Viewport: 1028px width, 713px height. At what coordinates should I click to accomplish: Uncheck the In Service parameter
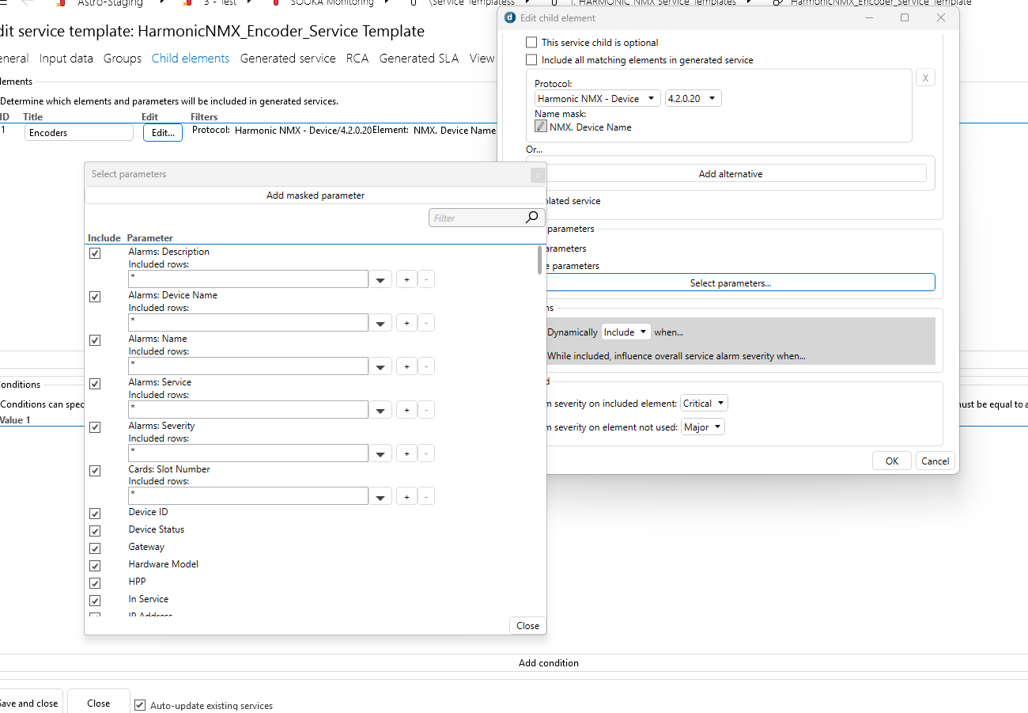point(95,601)
